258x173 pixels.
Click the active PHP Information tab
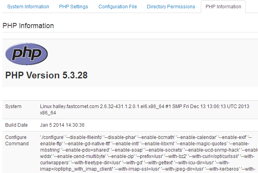click(223, 7)
